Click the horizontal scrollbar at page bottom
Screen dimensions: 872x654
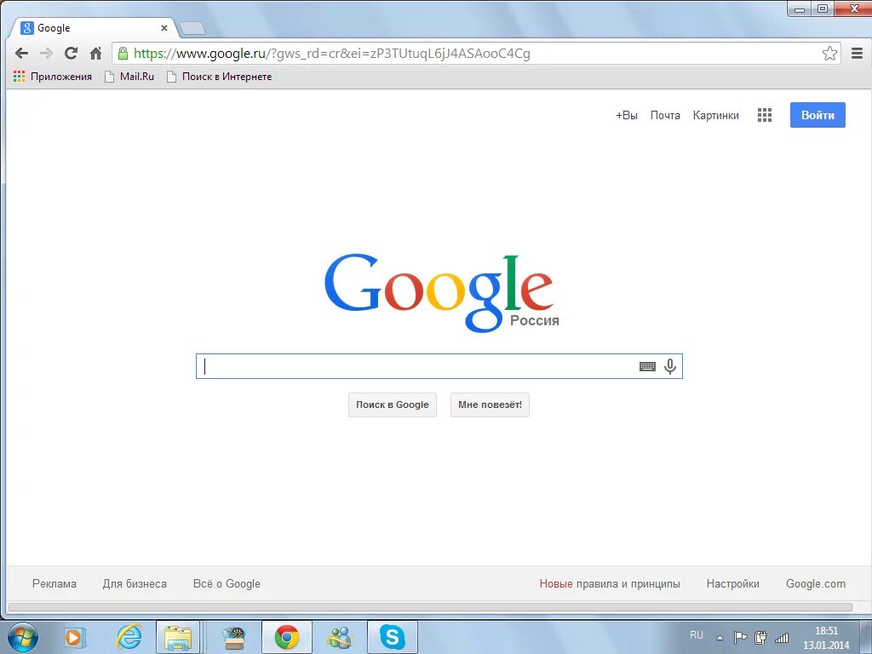tap(430, 606)
